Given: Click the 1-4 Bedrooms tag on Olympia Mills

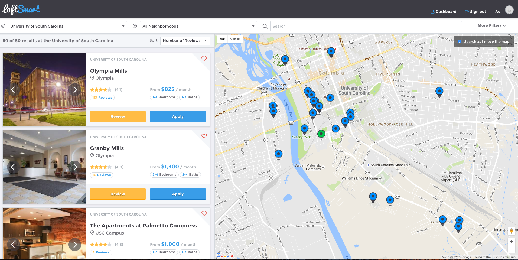Looking at the screenshot, I should click(164, 97).
